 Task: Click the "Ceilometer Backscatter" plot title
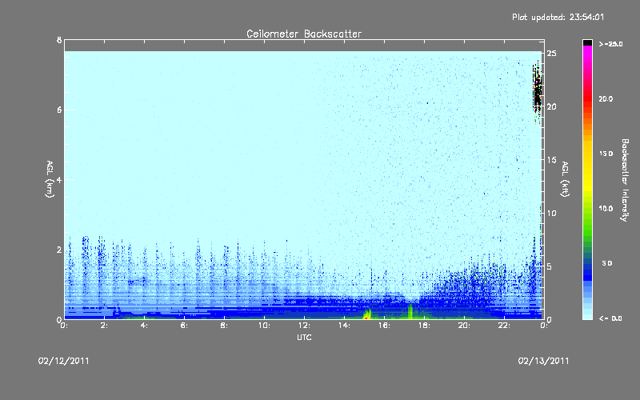pos(304,34)
